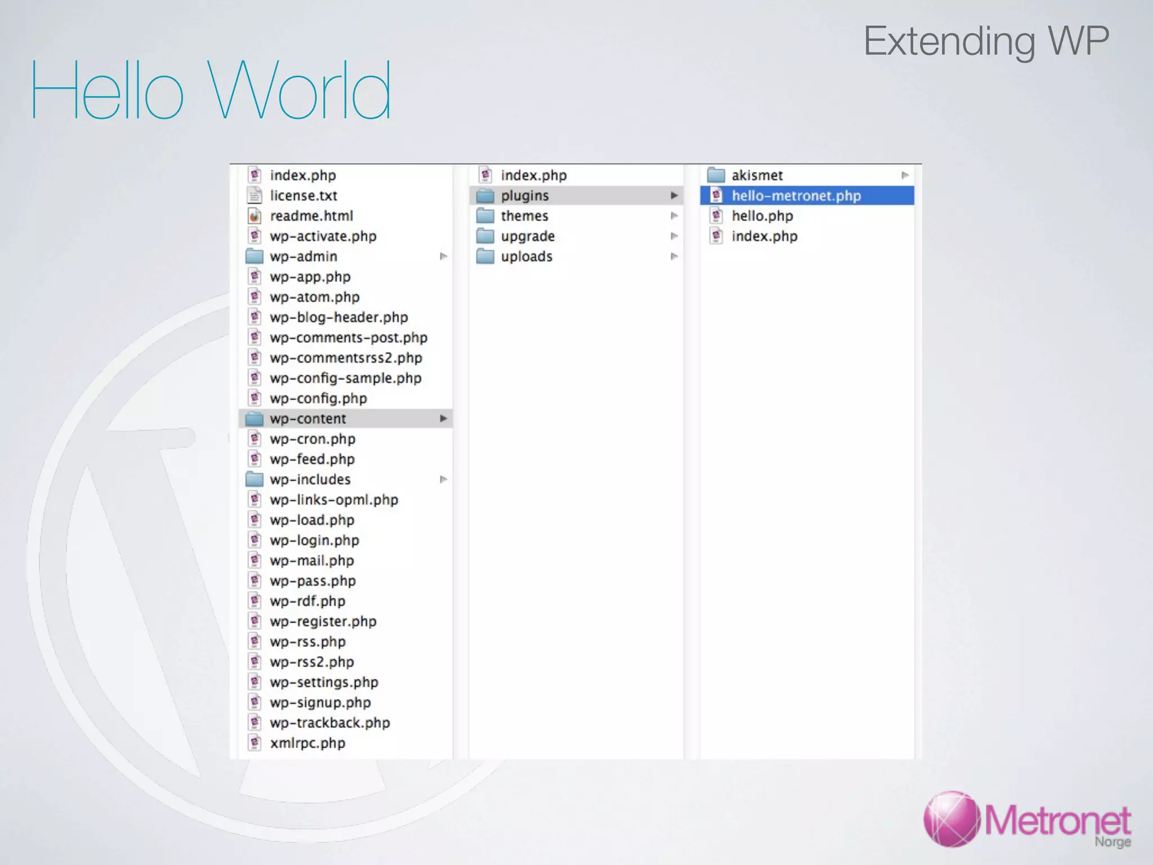Screen dimensions: 1153x865
Task: Click the wp-content folder icon
Action: click(x=254, y=418)
